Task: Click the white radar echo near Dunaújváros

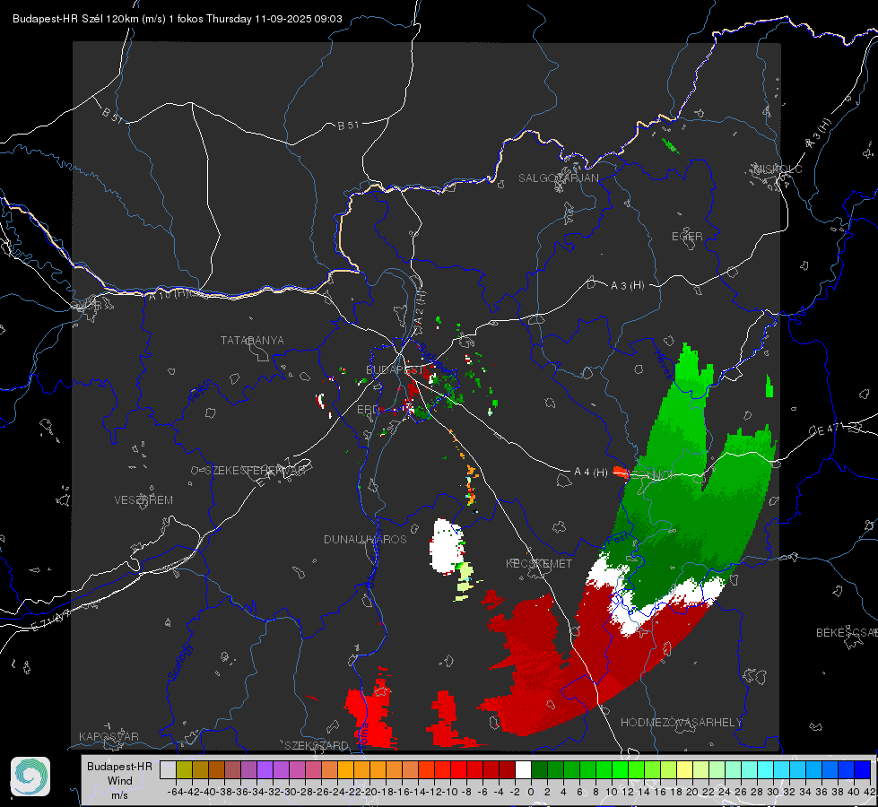Action: [x=446, y=547]
